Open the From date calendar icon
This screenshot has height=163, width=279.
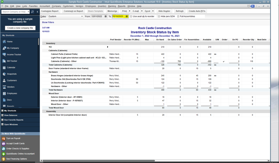106,16
